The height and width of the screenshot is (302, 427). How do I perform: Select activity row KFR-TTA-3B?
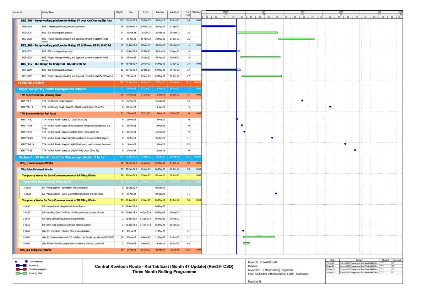point(27,126)
